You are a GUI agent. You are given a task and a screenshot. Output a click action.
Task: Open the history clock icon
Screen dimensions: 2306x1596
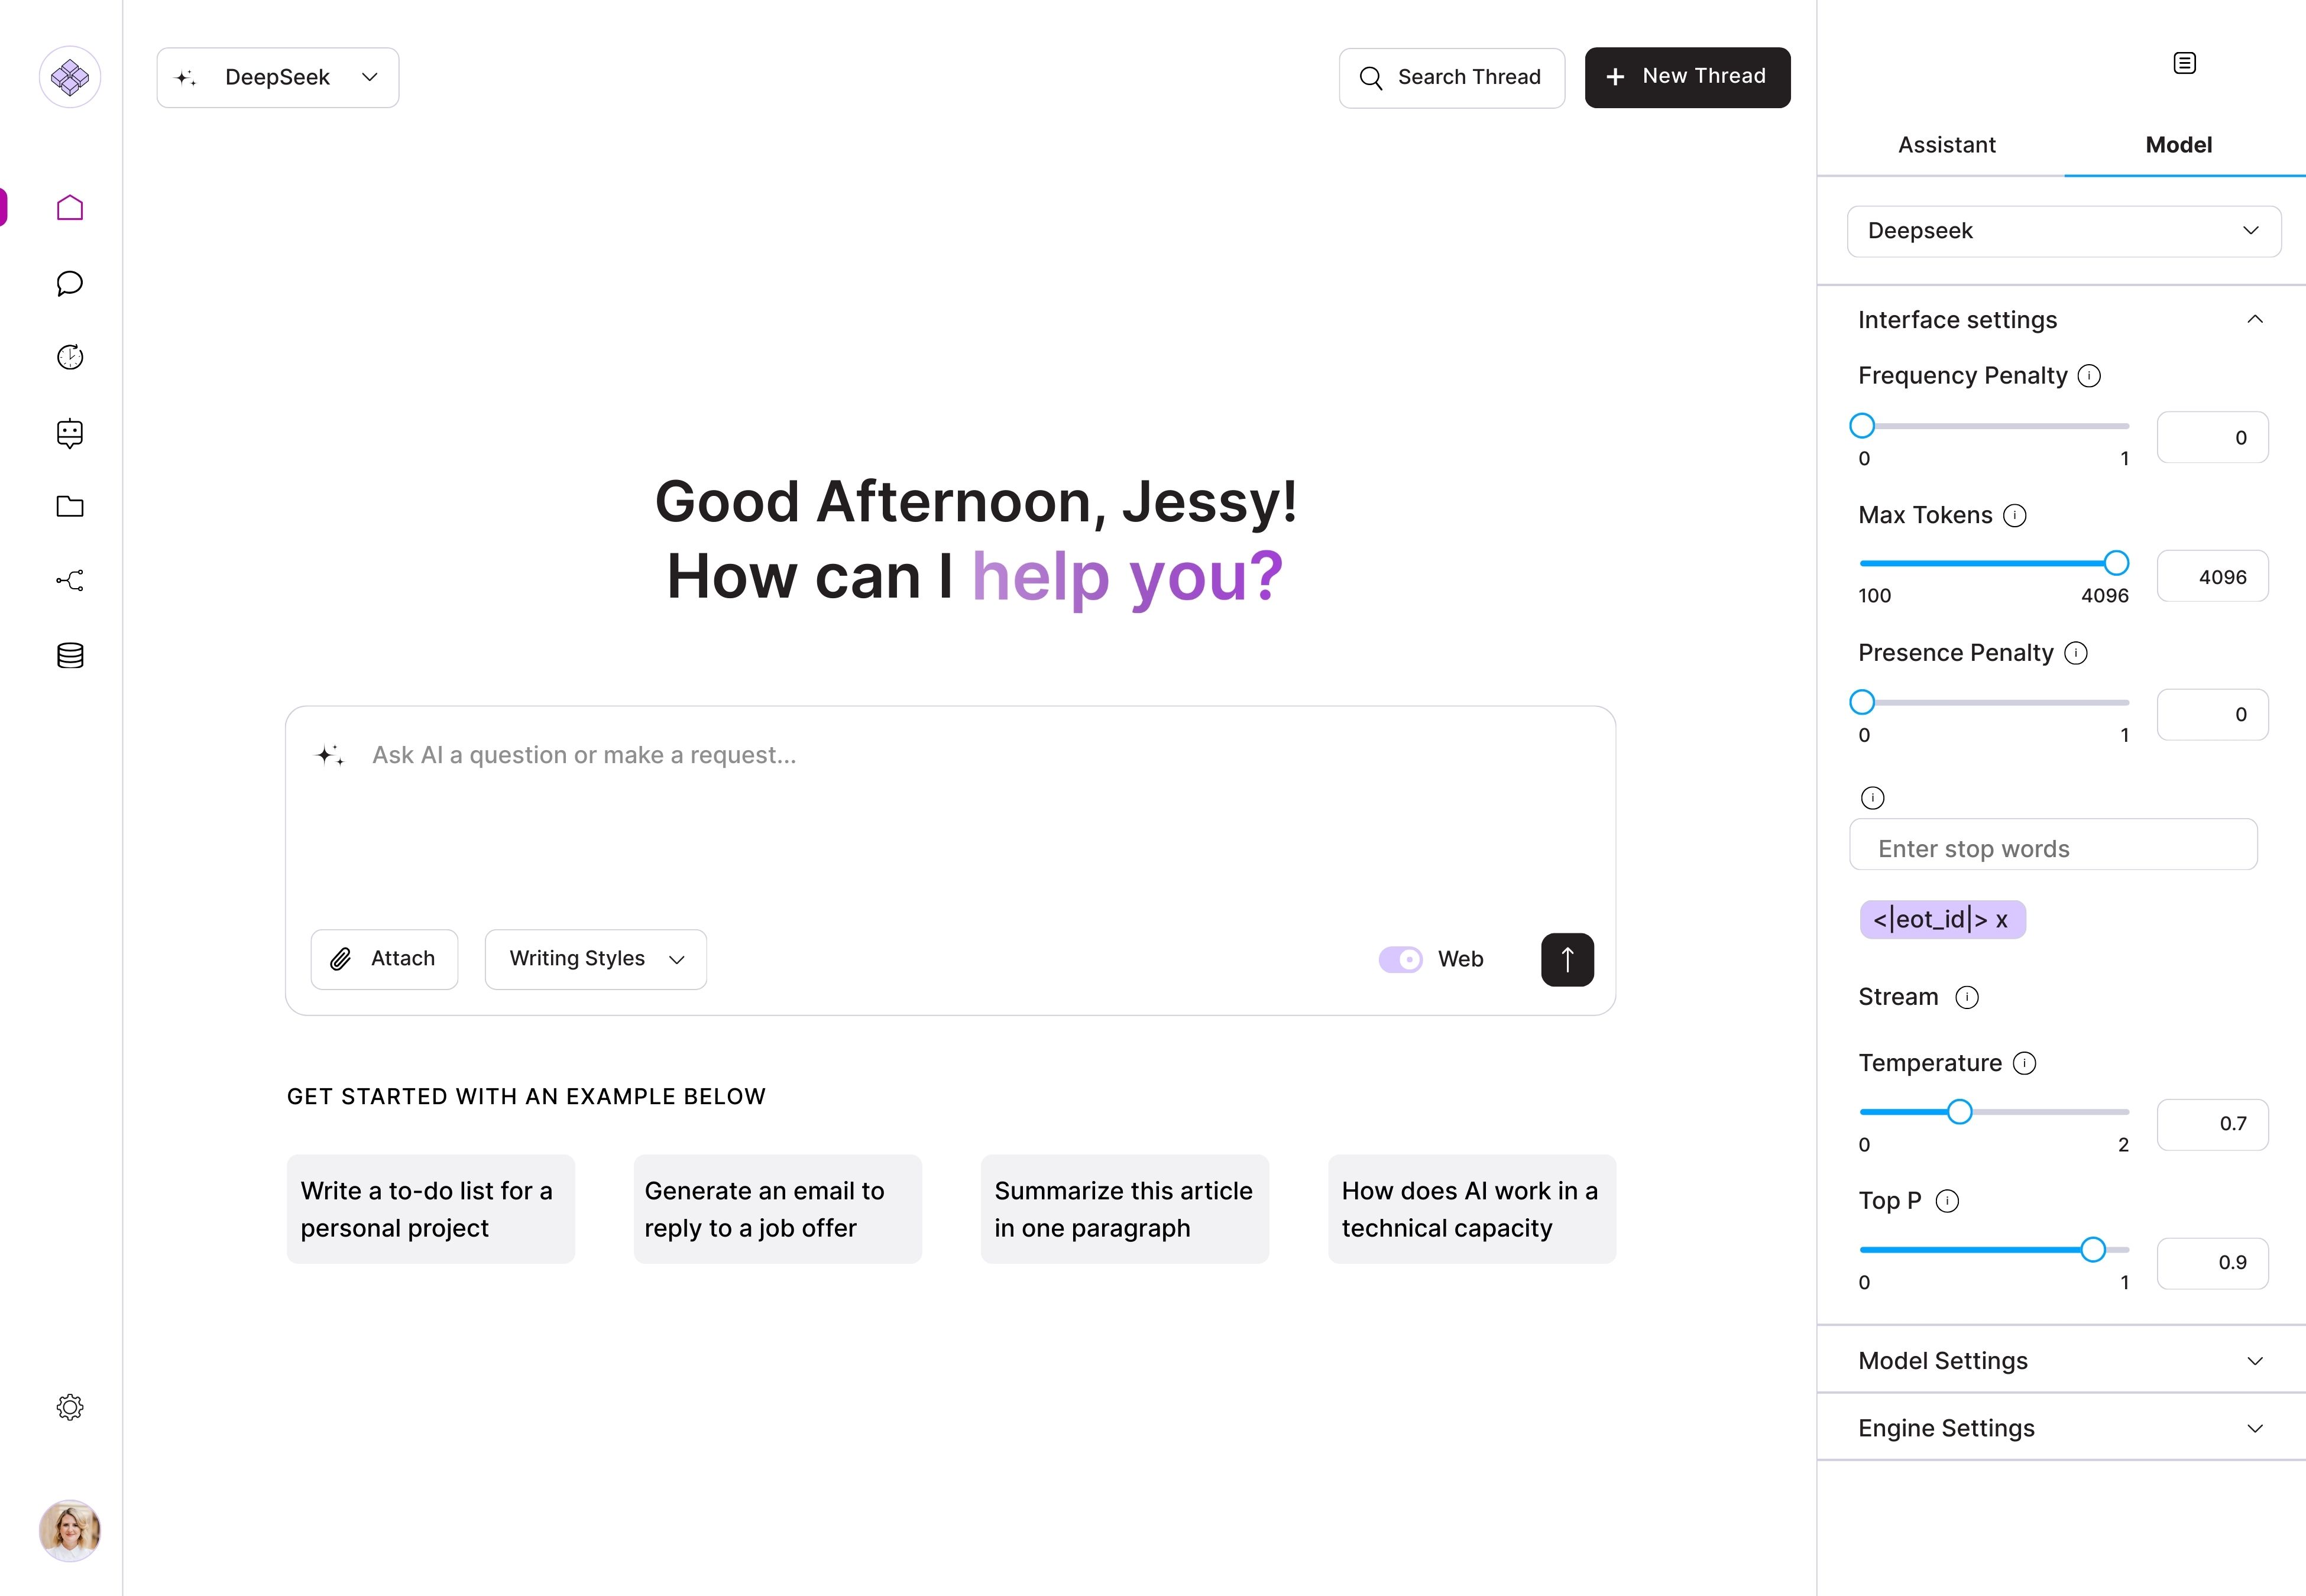[x=69, y=357]
